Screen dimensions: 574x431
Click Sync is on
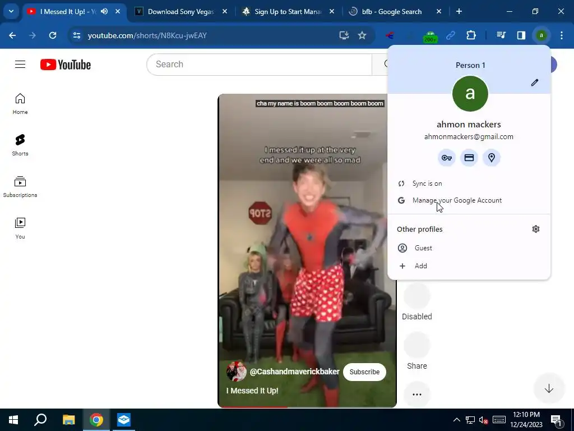(469, 184)
